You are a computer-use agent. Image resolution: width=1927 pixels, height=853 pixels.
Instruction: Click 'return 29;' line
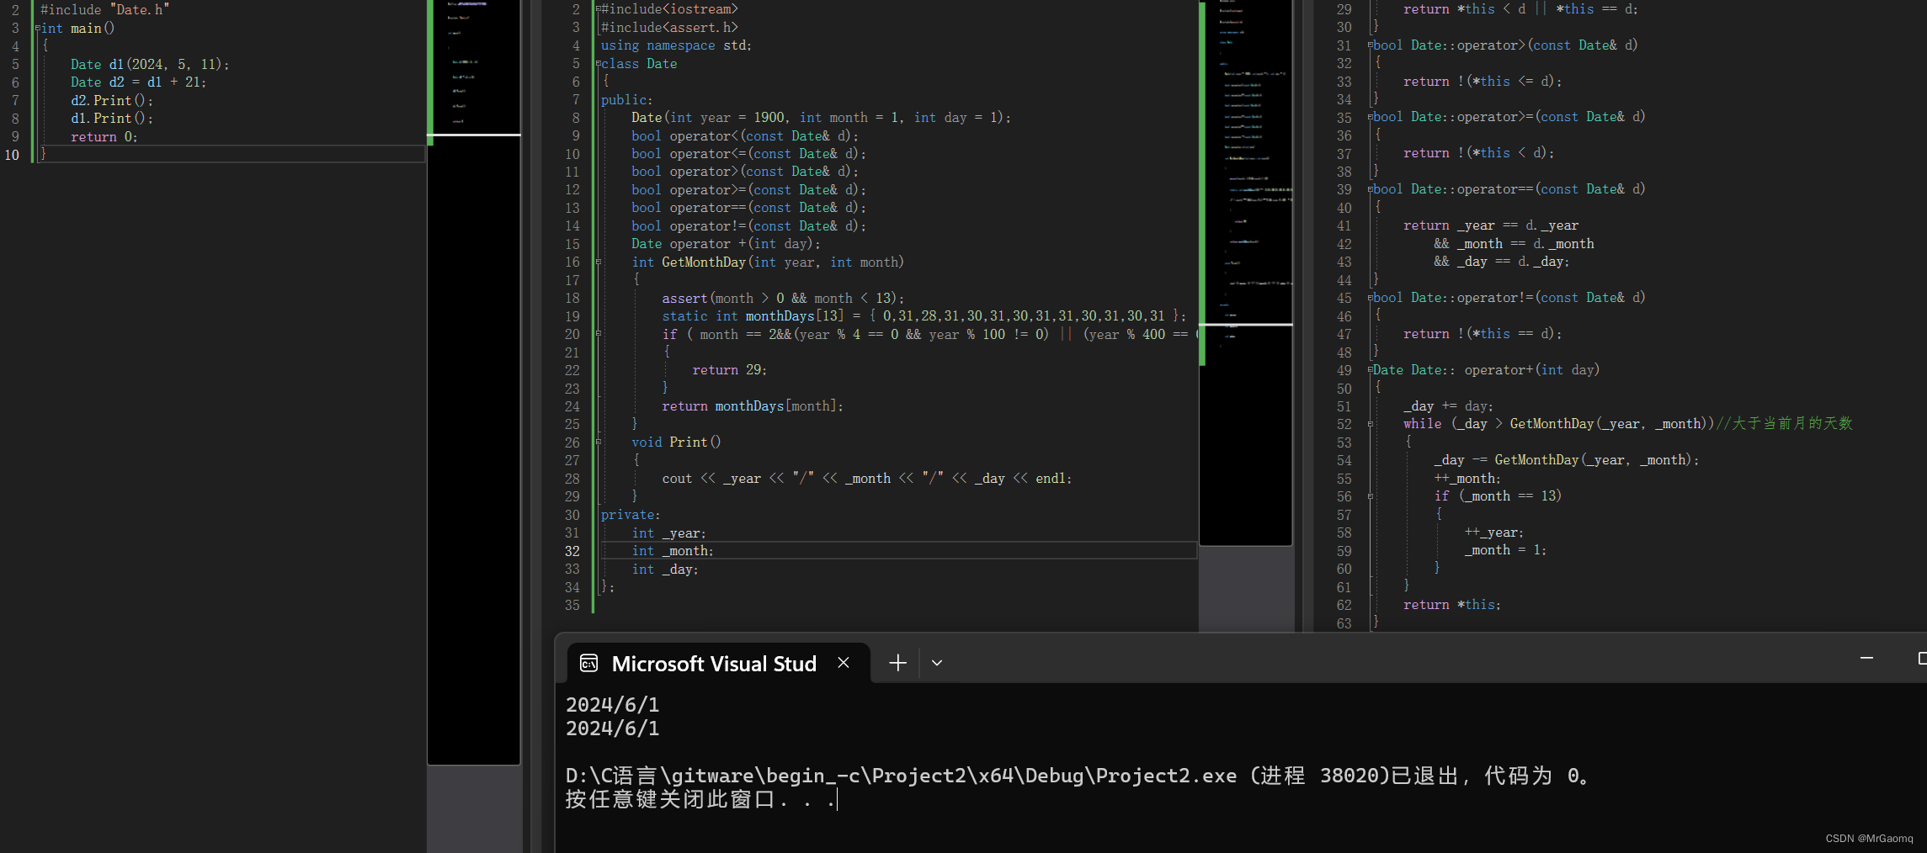click(x=730, y=370)
